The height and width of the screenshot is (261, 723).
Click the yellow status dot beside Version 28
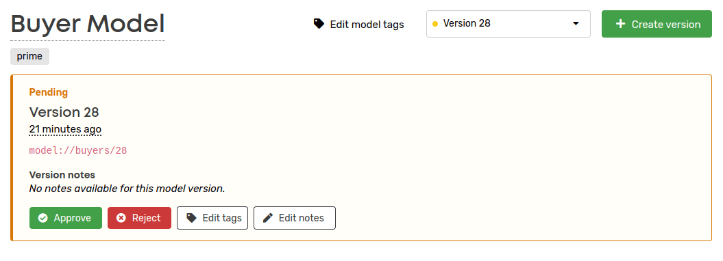[x=435, y=24]
